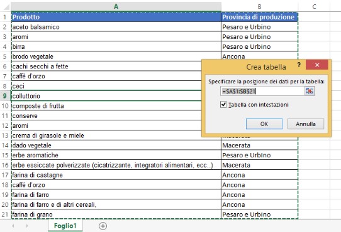Click the Annulla button

pos(306,124)
